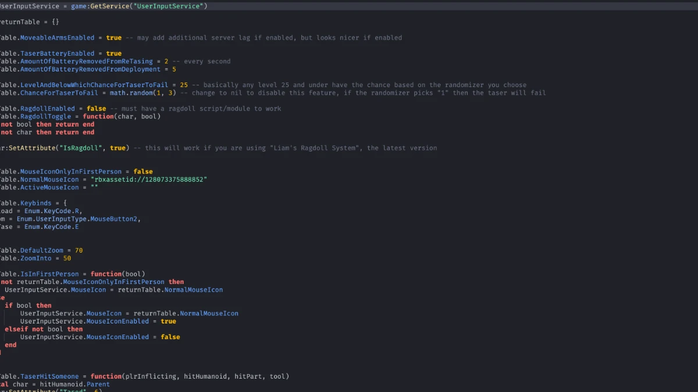Click the value 5 after AmountOfBatteryRemovedFromDeployment
This screenshot has height=392, width=698.
click(174, 69)
